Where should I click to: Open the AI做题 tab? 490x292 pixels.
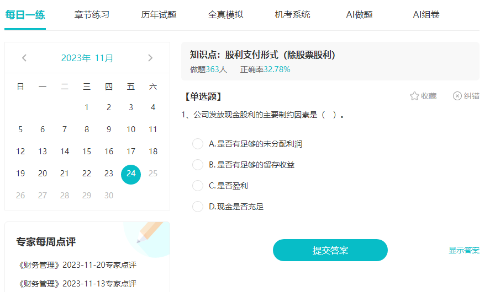(359, 15)
